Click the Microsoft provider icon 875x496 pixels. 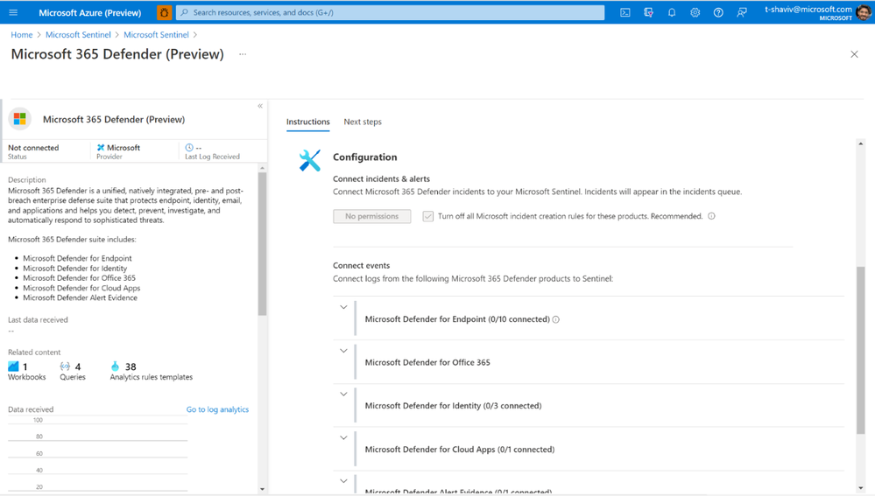coord(101,148)
